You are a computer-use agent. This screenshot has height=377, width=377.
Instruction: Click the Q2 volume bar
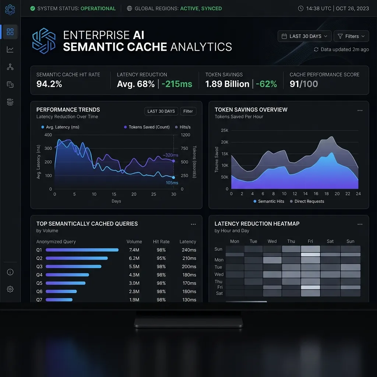(x=77, y=258)
